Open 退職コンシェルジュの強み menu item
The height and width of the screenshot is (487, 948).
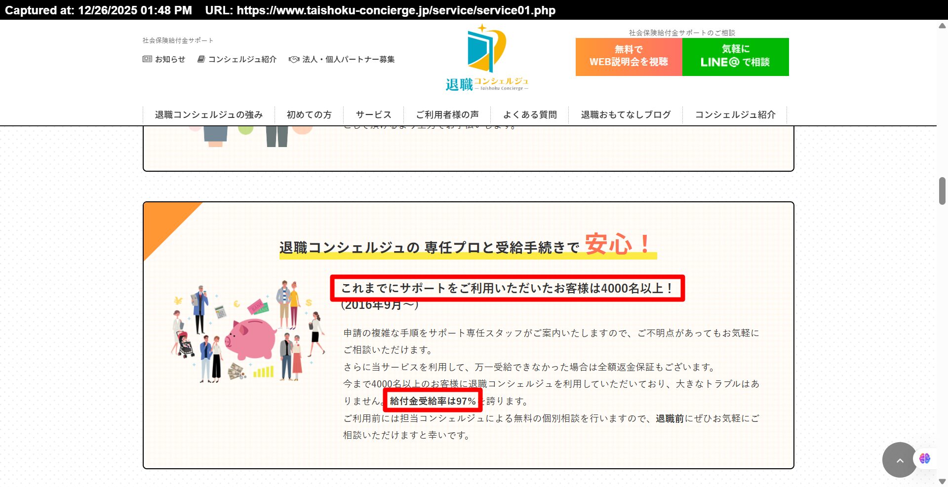tap(209, 114)
